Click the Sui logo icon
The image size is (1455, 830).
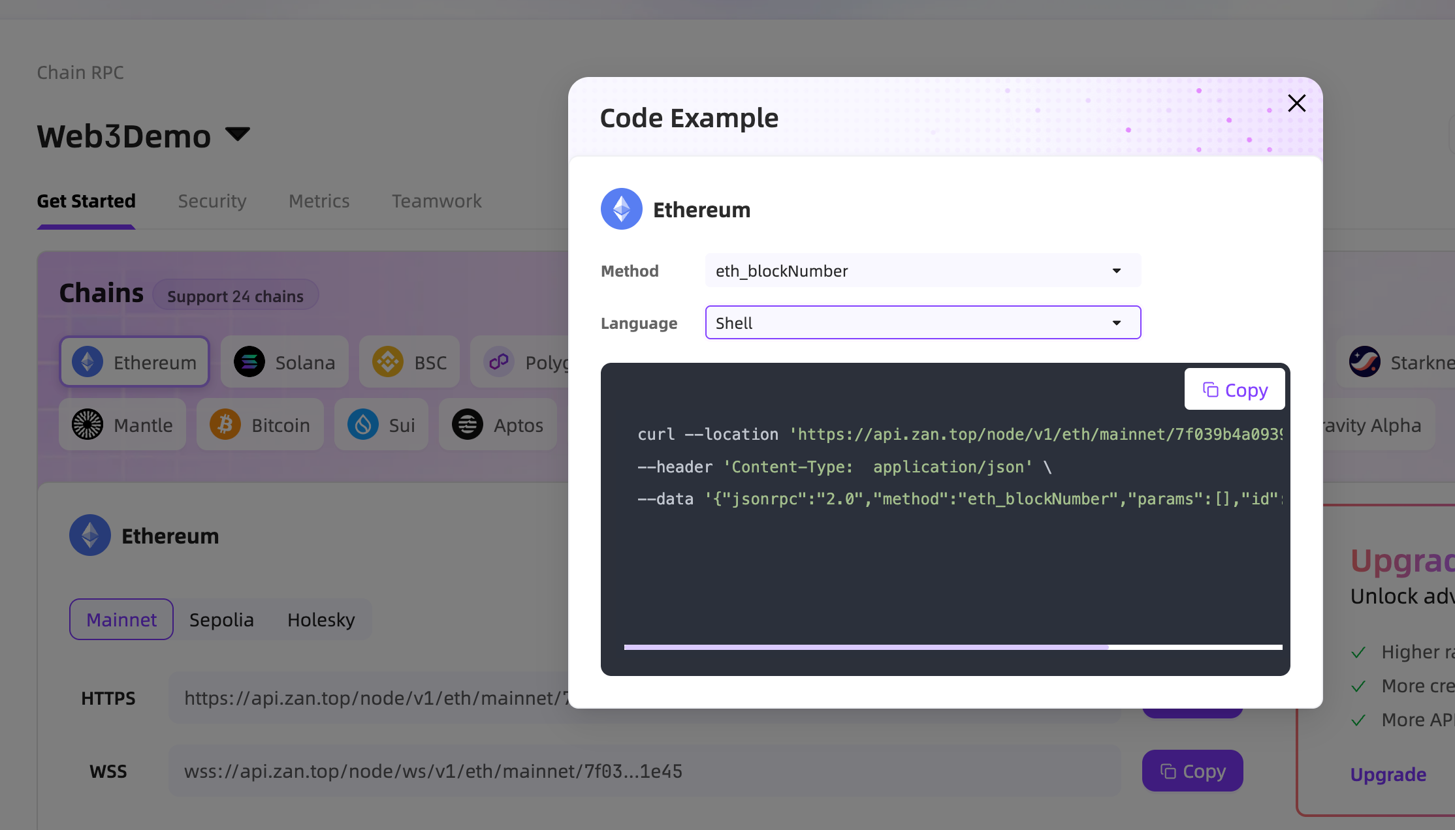point(363,424)
